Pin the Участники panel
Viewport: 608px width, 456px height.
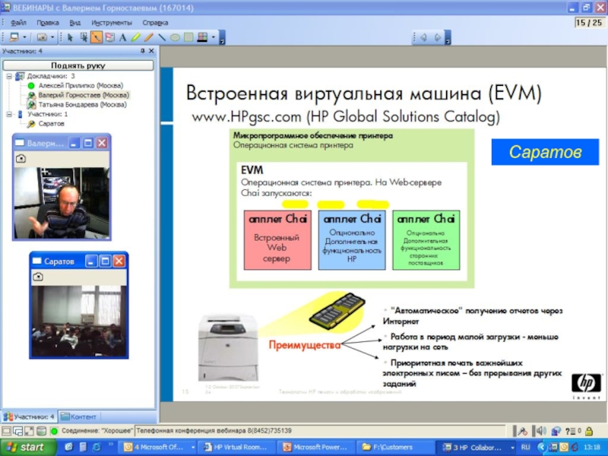[142, 51]
